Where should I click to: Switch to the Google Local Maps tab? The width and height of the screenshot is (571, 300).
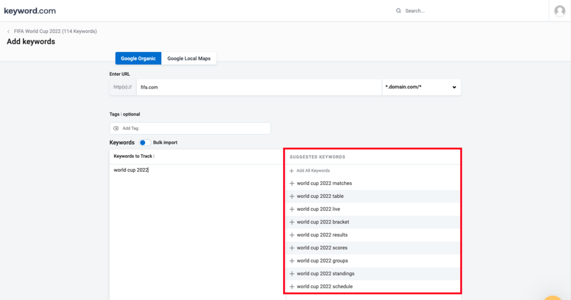pos(189,59)
